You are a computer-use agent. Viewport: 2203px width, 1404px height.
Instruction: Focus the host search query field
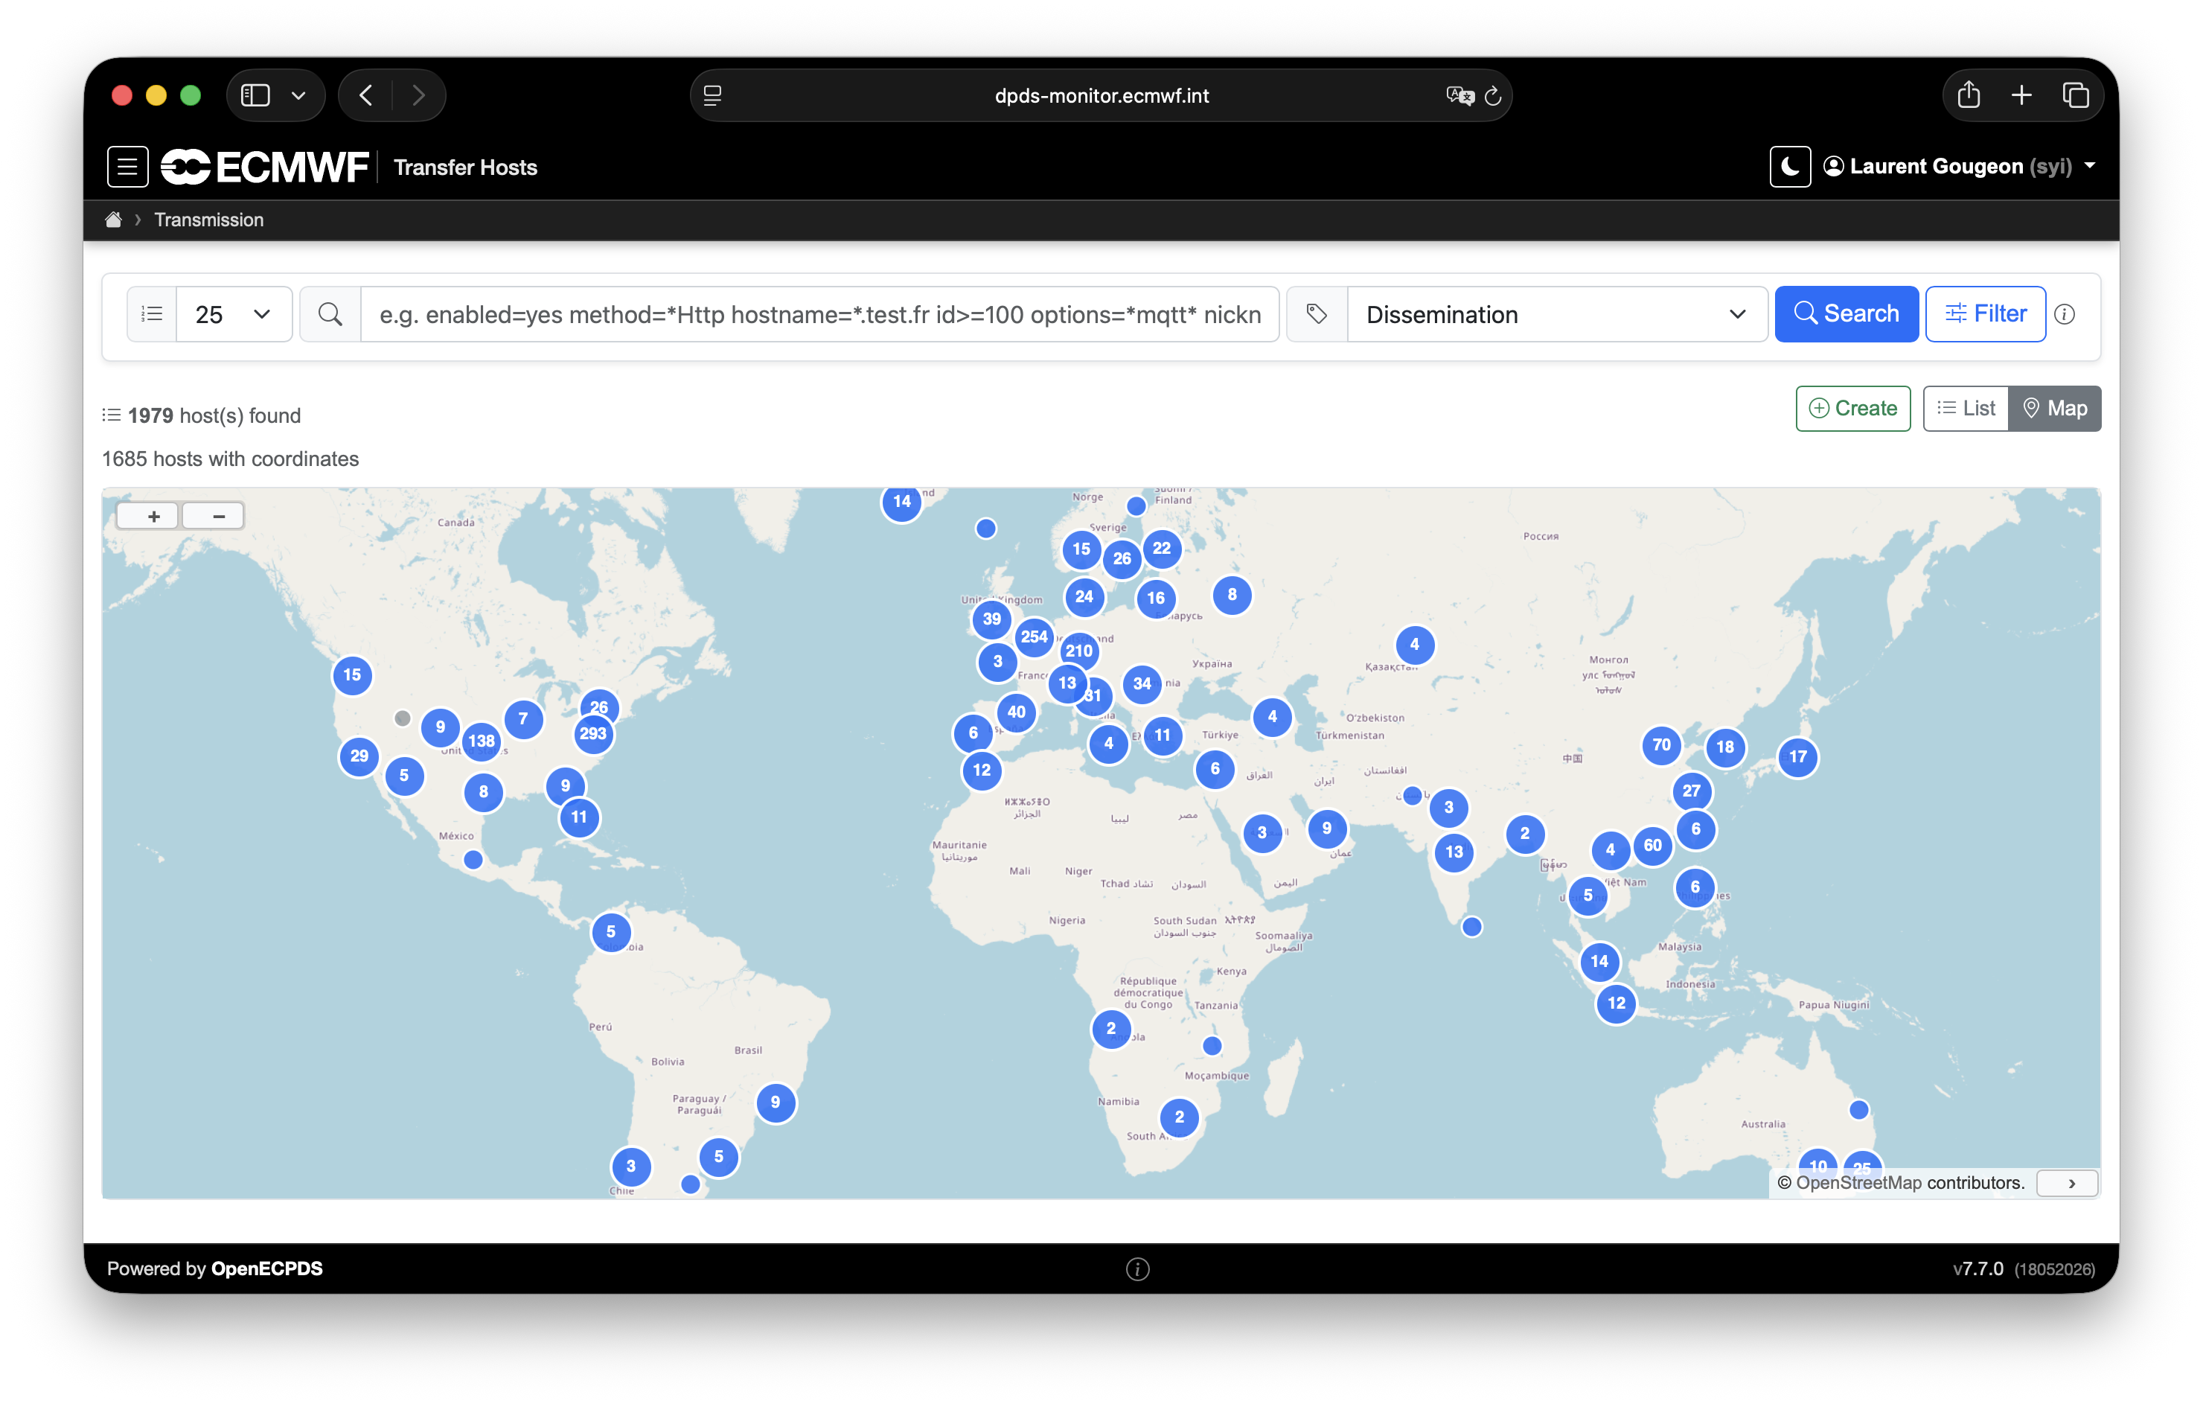point(819,314)
